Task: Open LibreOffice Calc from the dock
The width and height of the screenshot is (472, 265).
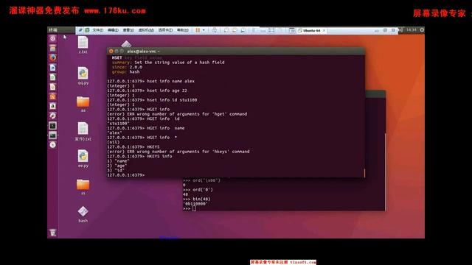Action: point(52,77)
